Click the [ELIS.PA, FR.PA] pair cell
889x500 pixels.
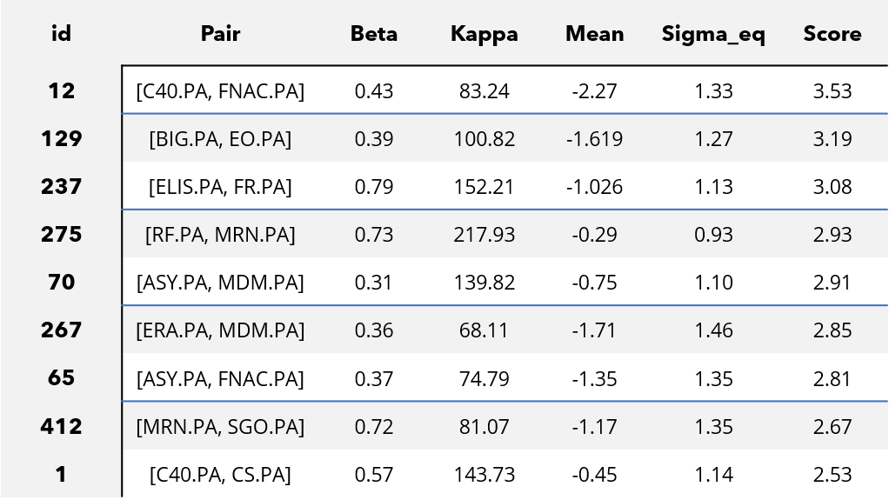pyautogui.click(x=220, y=187)
